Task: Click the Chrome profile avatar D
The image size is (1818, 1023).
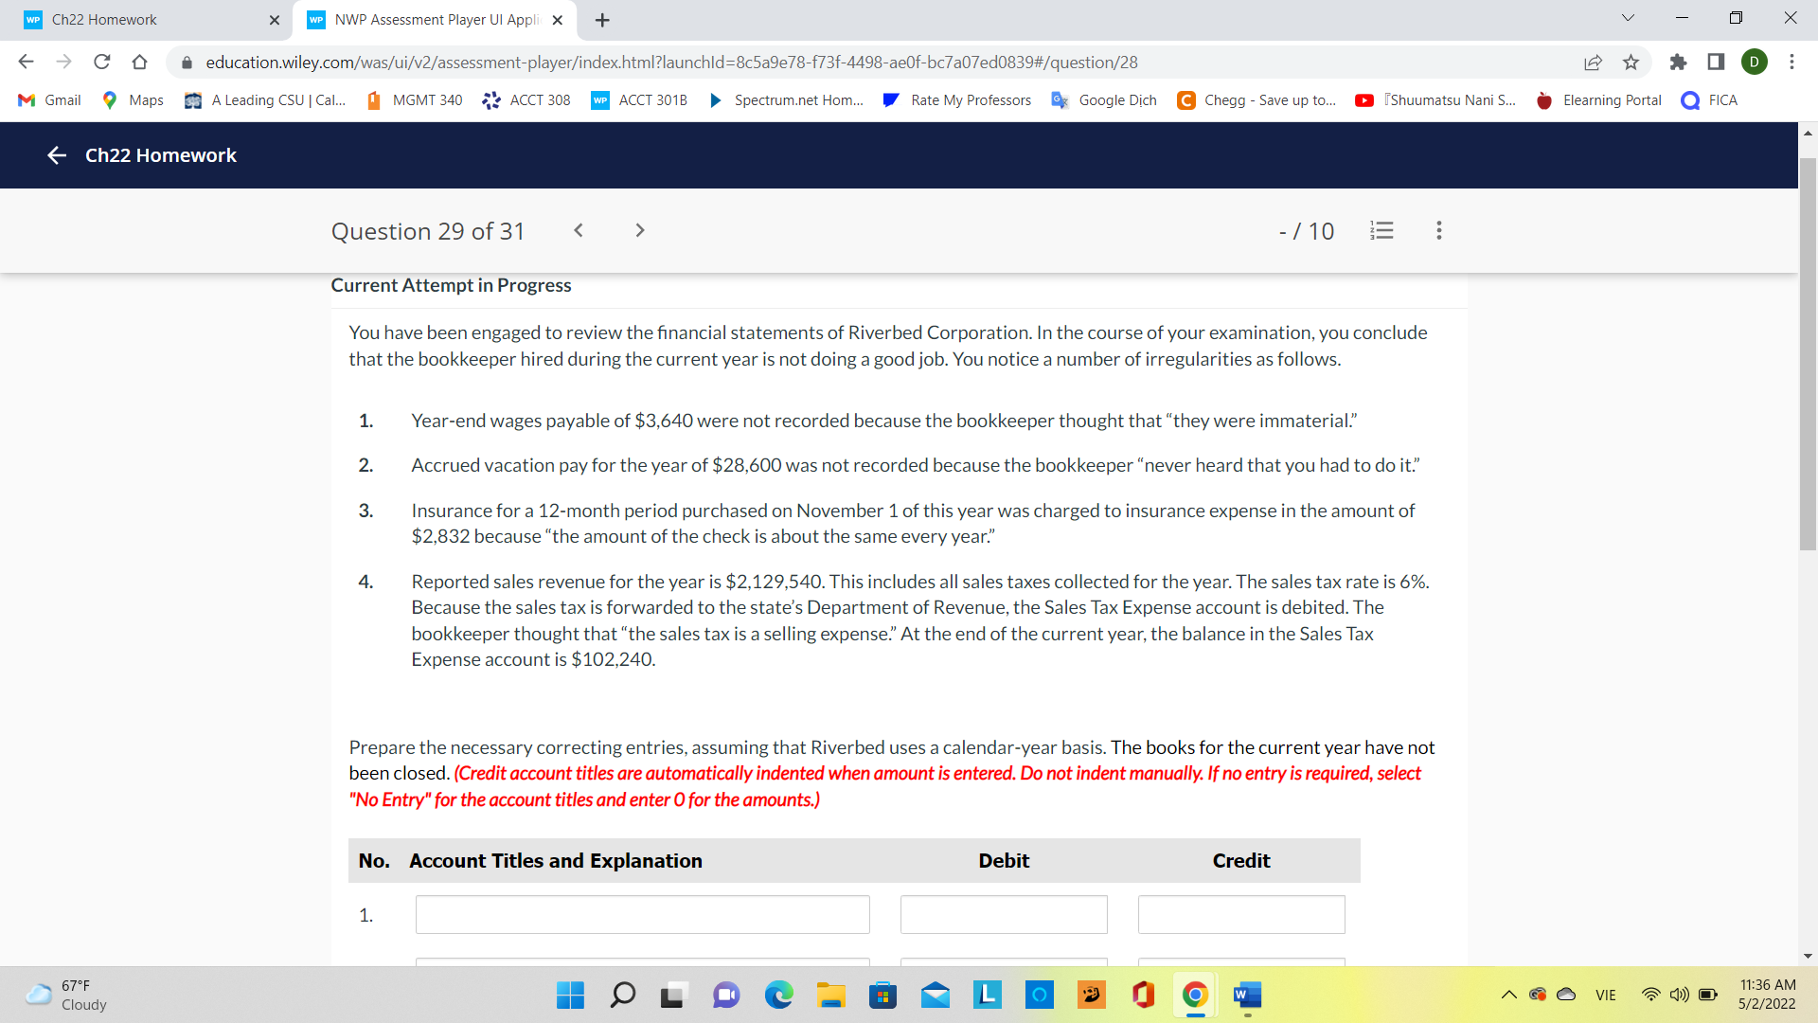Action: point(1755,62)
